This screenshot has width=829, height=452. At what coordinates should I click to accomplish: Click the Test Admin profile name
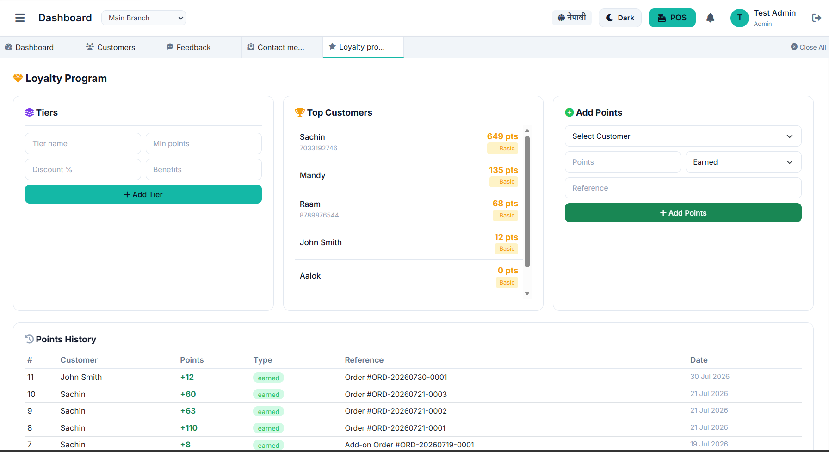point(775,13)
